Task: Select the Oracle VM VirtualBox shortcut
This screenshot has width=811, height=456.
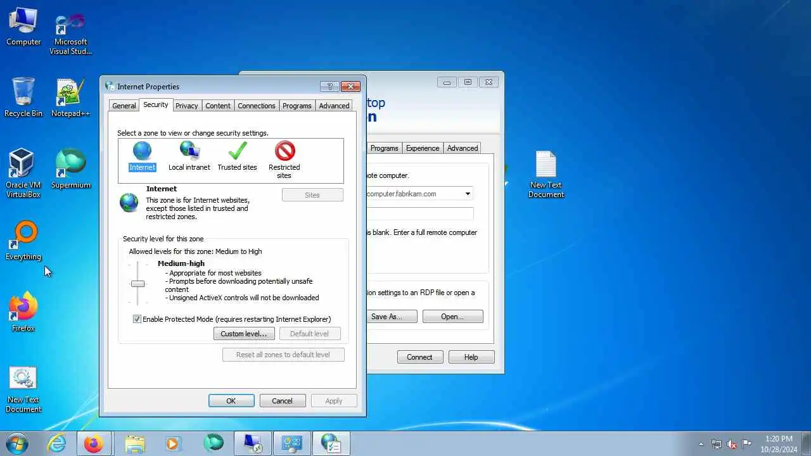Action: (x=23, y=174)
